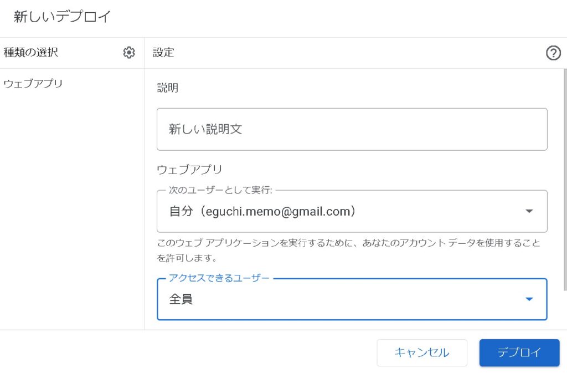Click the dropdown arrow for アクセスできるユーザー
The width and height of the screenshot is (567, 373).
(529, 299)
